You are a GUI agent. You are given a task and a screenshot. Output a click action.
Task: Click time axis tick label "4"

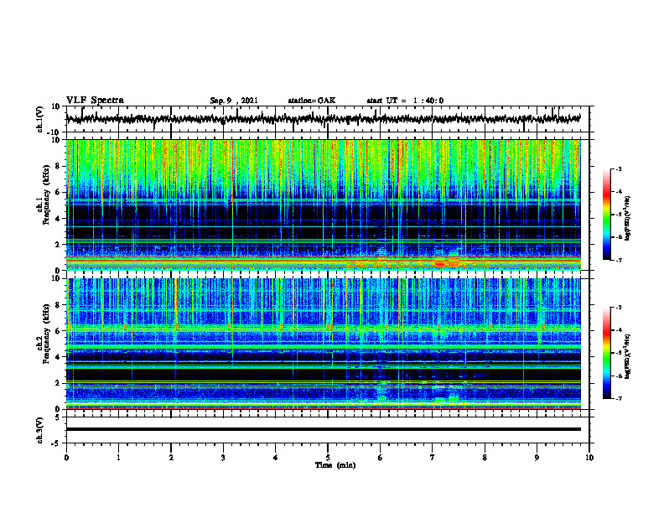click(x=276, y=458)
